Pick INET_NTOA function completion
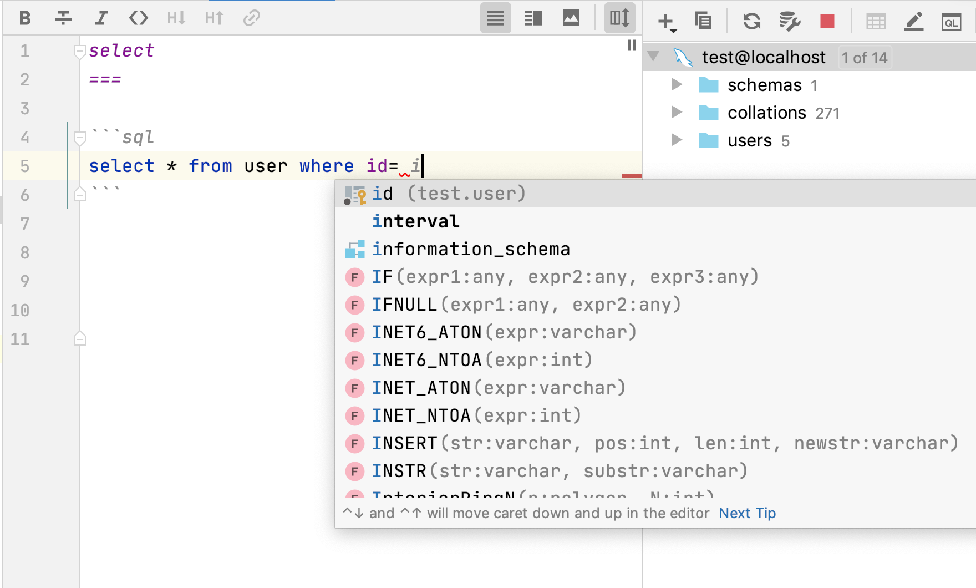Screen dimensions: 976x588 (x=655, y=415)
